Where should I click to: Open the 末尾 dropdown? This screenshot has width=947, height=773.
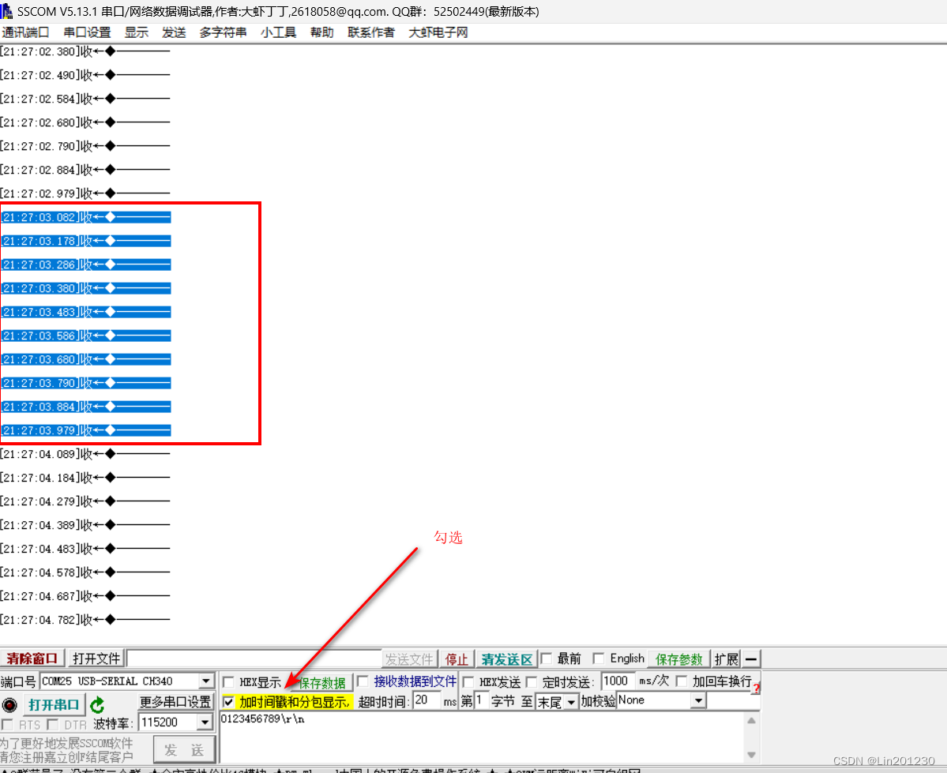click(571, 701)
